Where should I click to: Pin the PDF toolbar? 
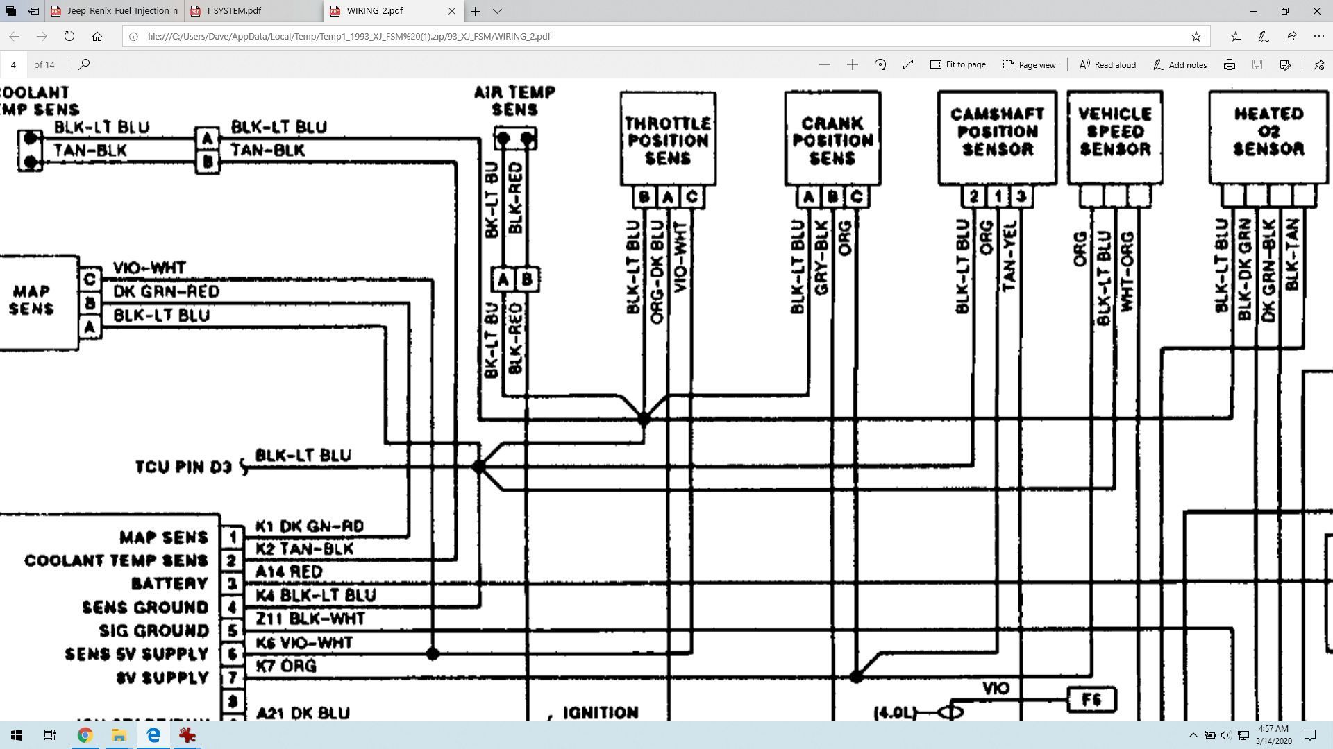click(1318, 64)
